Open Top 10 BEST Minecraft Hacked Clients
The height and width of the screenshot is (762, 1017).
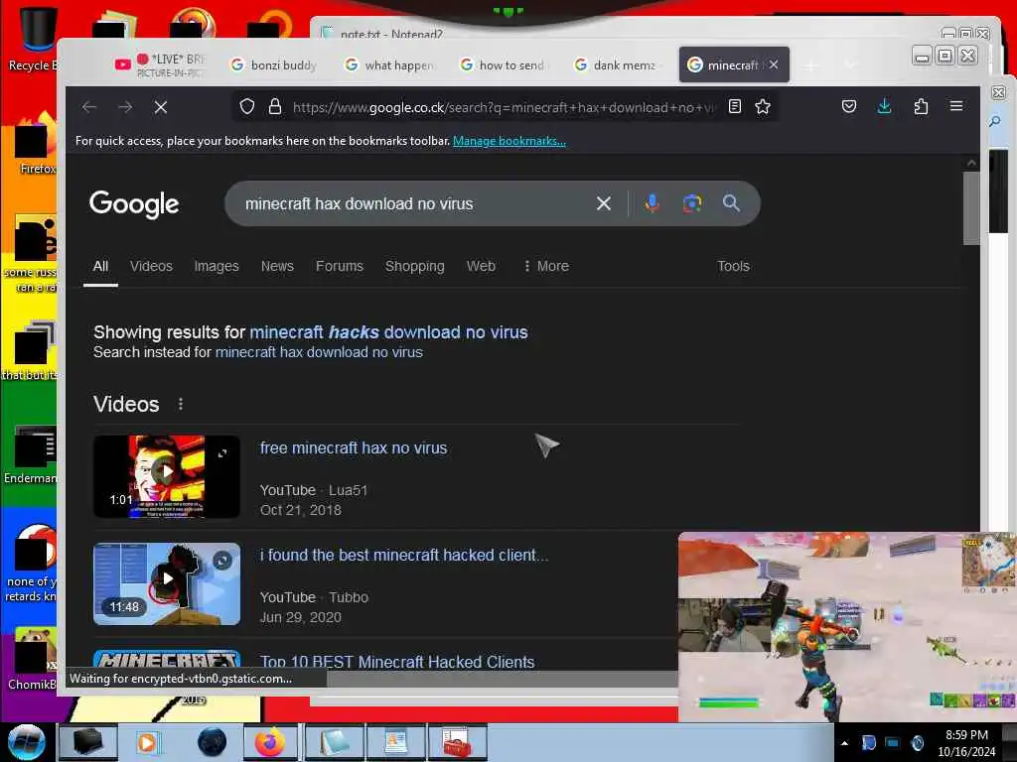pyautogui.click(x=397, y=662)
